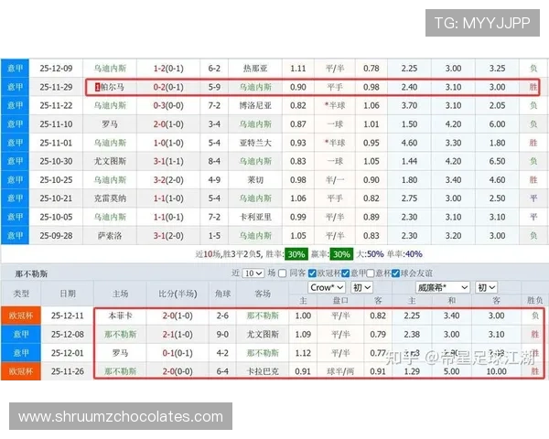
Task: Click the 意甲 league tag for 25-12-08
Action: tap(21, 335)
